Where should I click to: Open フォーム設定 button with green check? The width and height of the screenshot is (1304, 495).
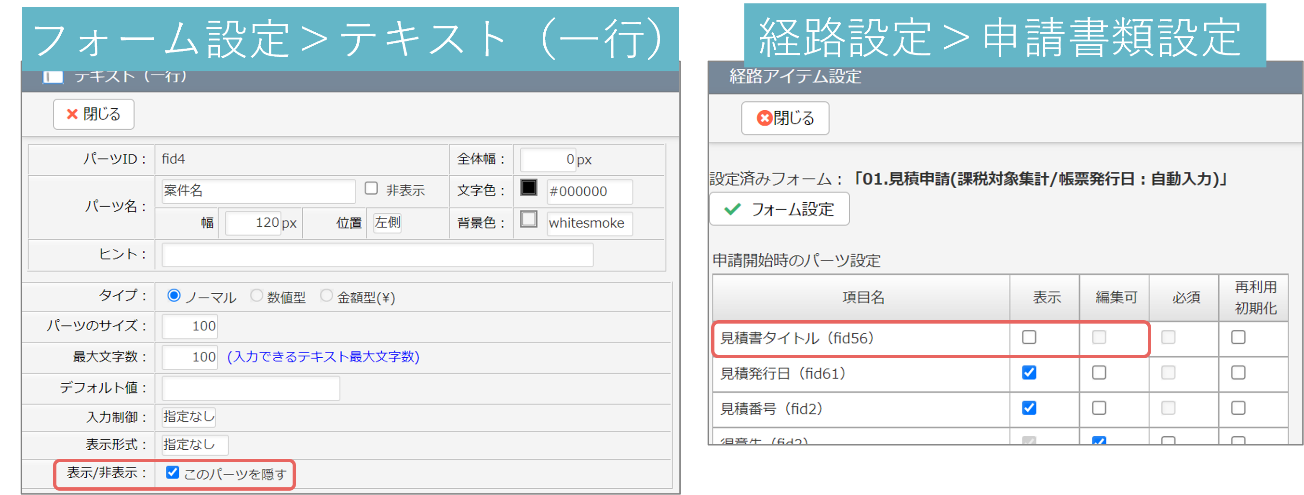(779, 209)
